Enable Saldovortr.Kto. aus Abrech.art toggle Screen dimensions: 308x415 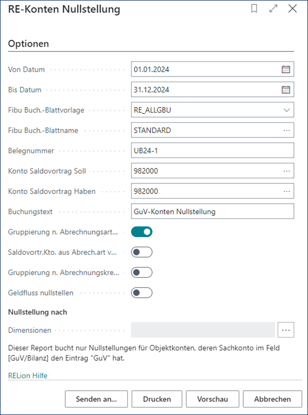(x=142, y=252)
